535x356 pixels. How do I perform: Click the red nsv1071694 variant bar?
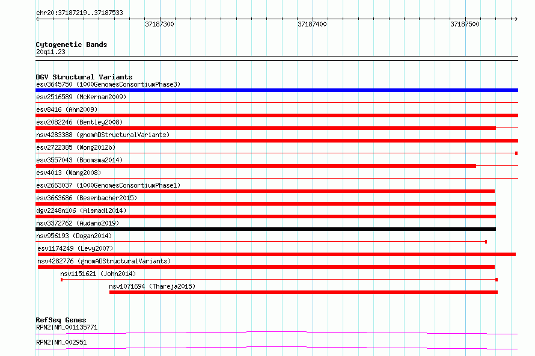tap(304, 292)
